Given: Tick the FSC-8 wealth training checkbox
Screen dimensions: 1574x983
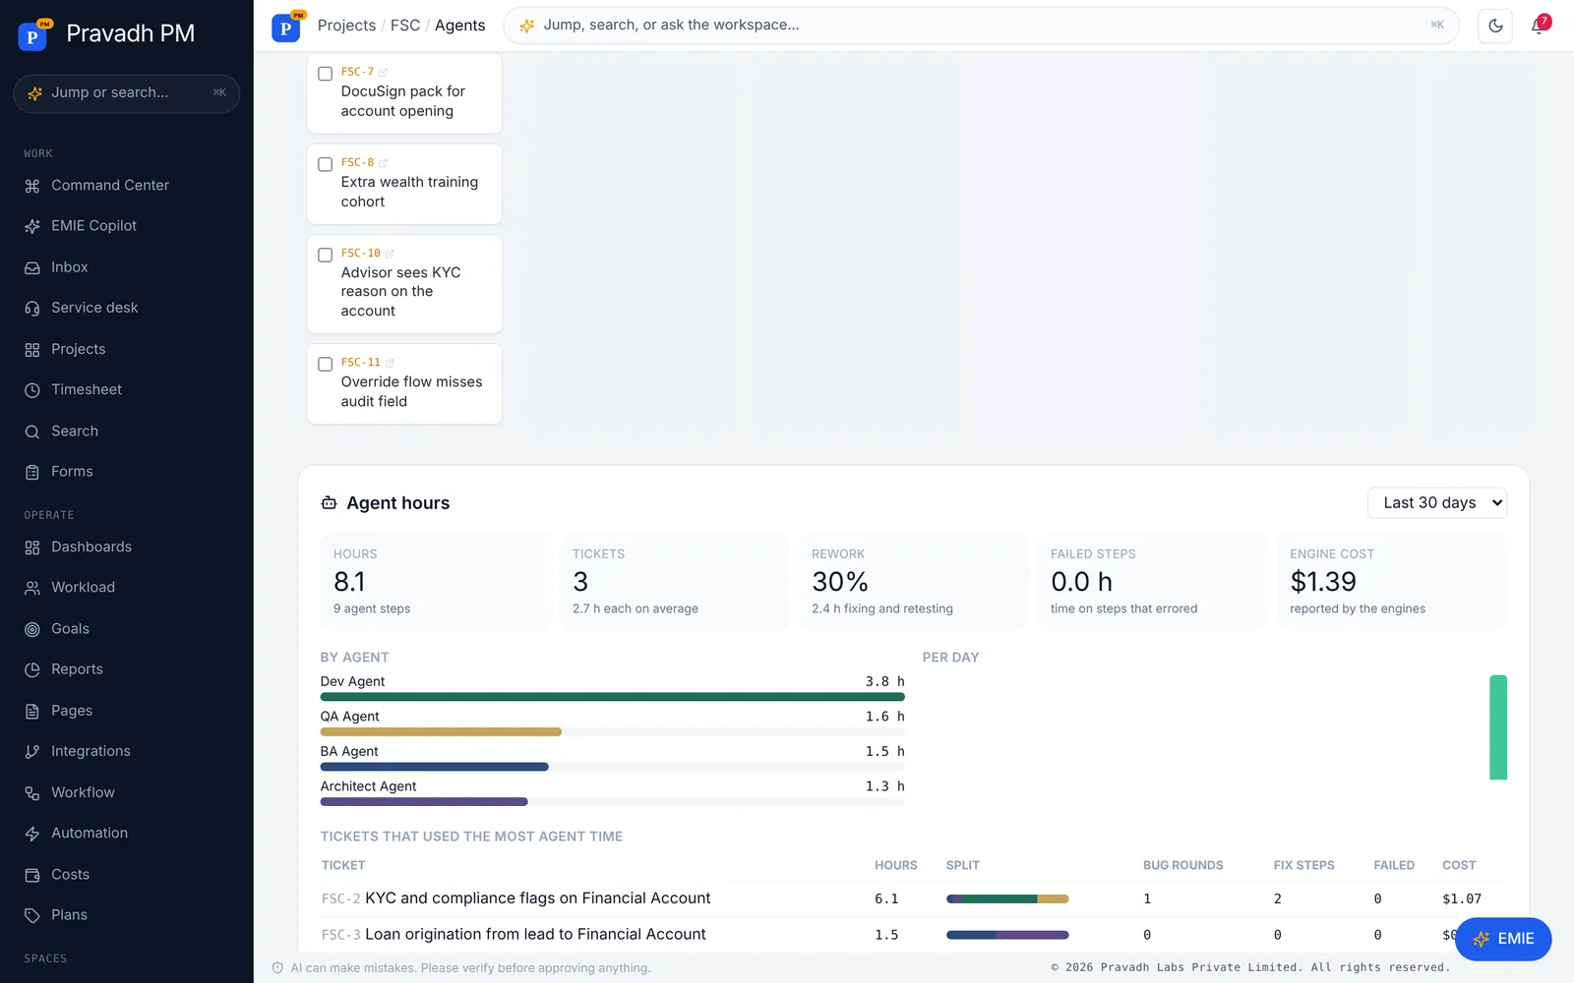Looking at the screenshot, I should 326,164.
